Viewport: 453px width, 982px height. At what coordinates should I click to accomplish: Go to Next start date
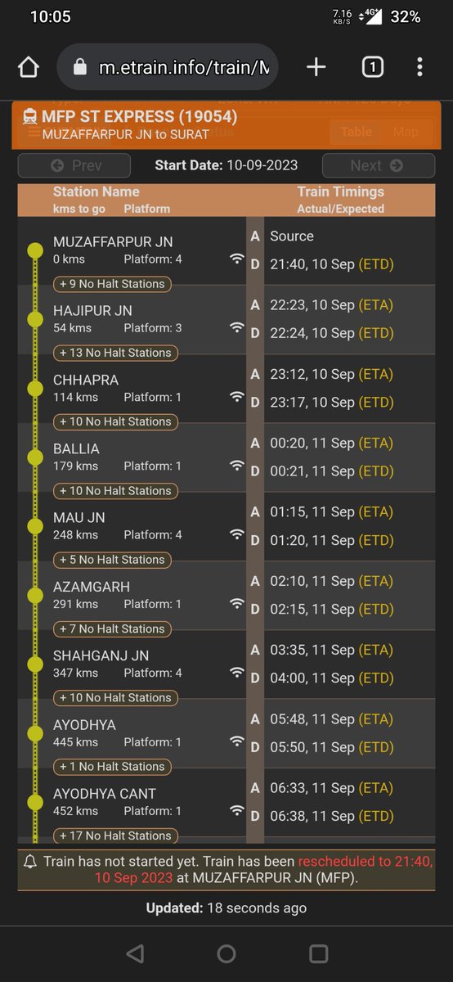click(x=377, y=165)
